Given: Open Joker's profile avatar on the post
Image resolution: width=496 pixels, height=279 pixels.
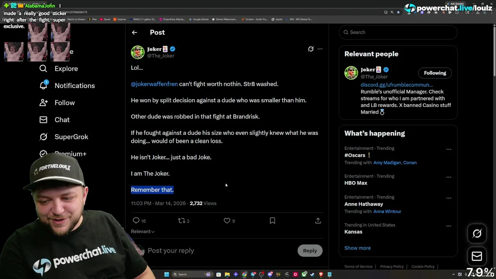Looking at the screenshot, I should (x=138, y=52).
